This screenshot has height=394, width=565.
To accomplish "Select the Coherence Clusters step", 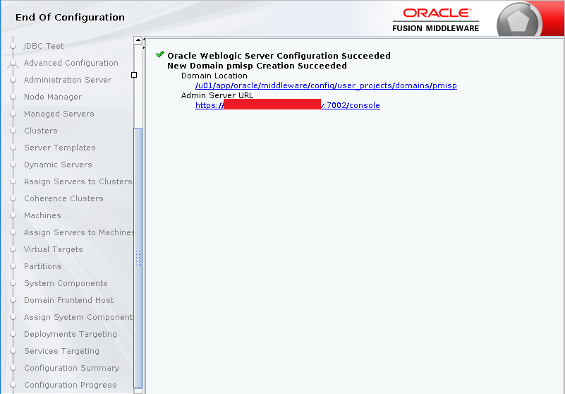I will (x=63, y=198).
